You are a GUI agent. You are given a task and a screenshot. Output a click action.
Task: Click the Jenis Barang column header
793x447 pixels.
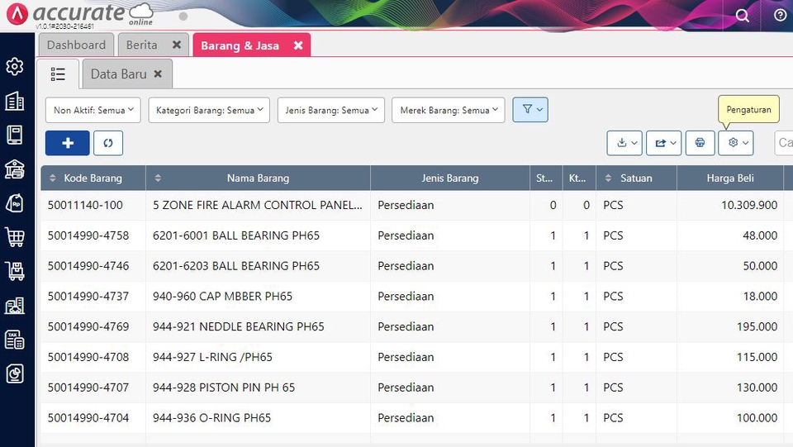[x=450, y=178]
